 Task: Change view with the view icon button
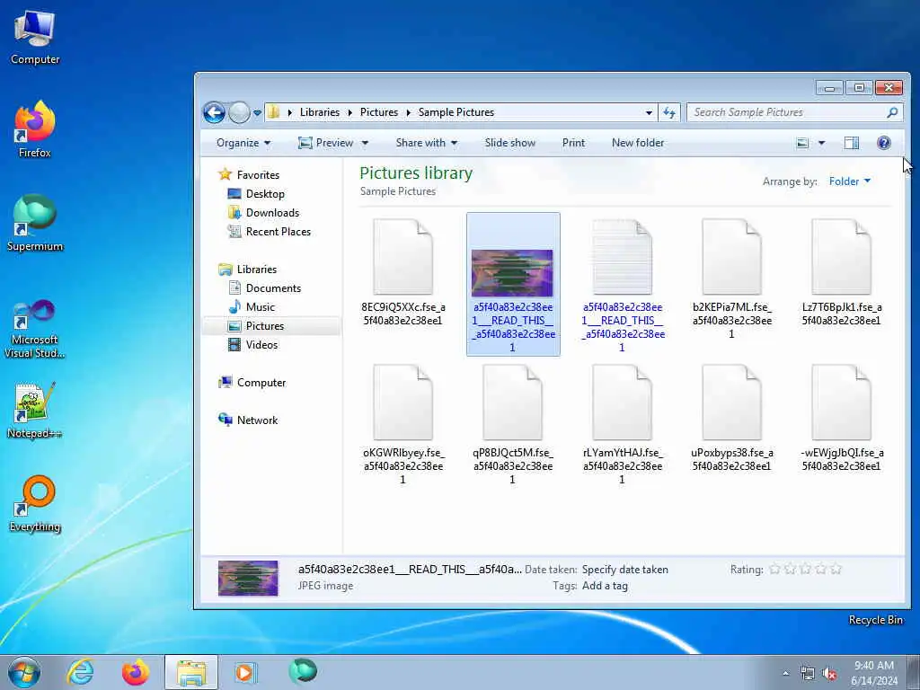point(802,143)
